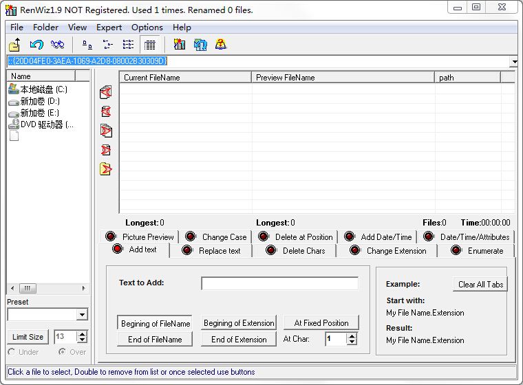Viewport: 523px width, 385px height.
Task: Click the single-document red right-arrow icon
Action: click(106, 150)
